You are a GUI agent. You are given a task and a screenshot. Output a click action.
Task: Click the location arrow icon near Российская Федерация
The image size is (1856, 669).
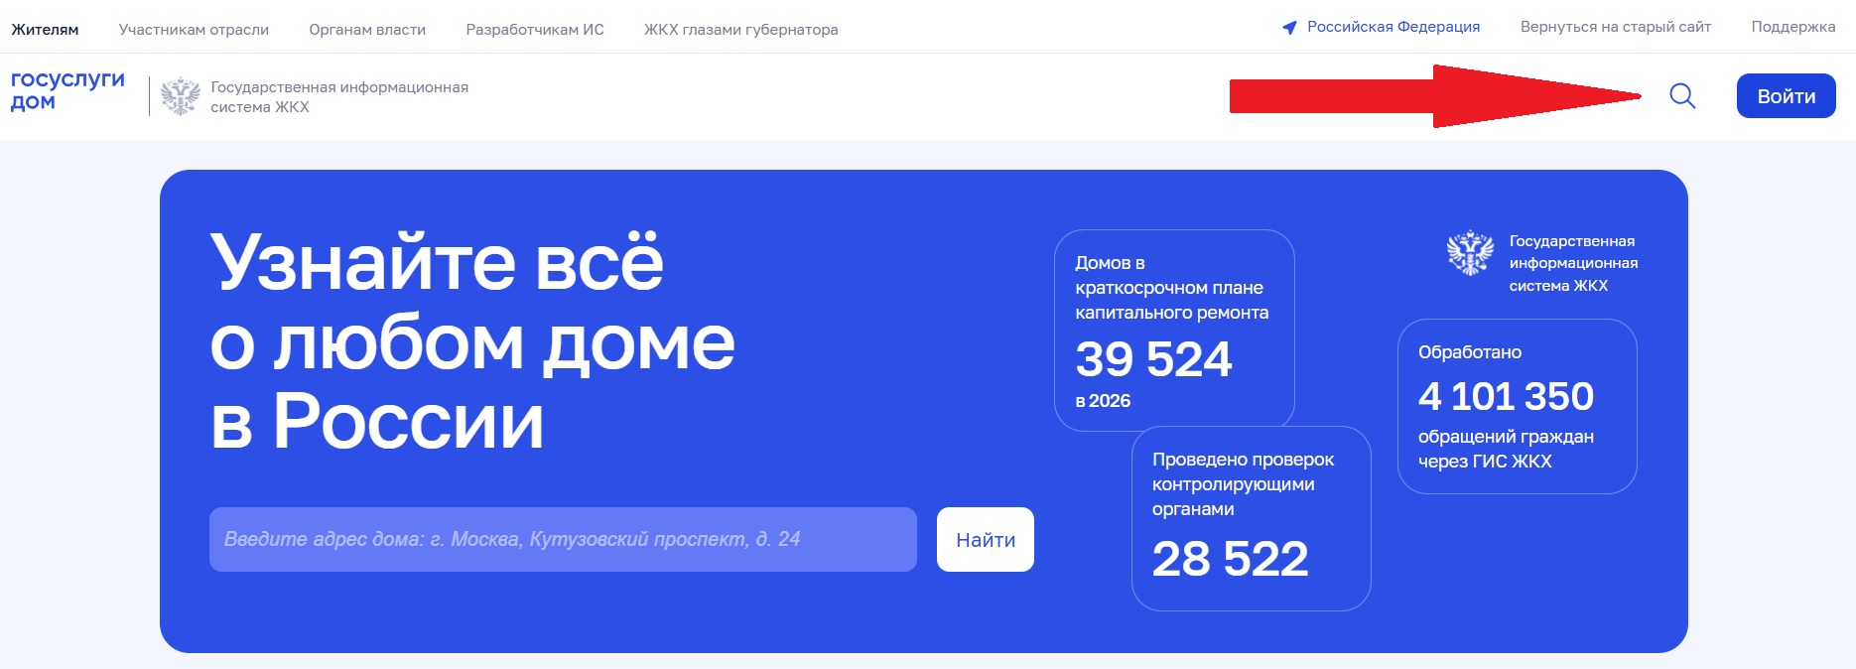[1289, 28]
